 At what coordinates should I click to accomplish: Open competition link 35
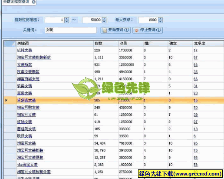(196, 72)
